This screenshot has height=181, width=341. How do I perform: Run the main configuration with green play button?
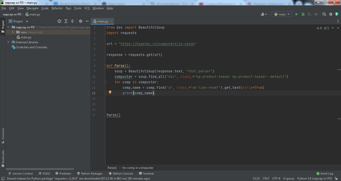point(297,14)
